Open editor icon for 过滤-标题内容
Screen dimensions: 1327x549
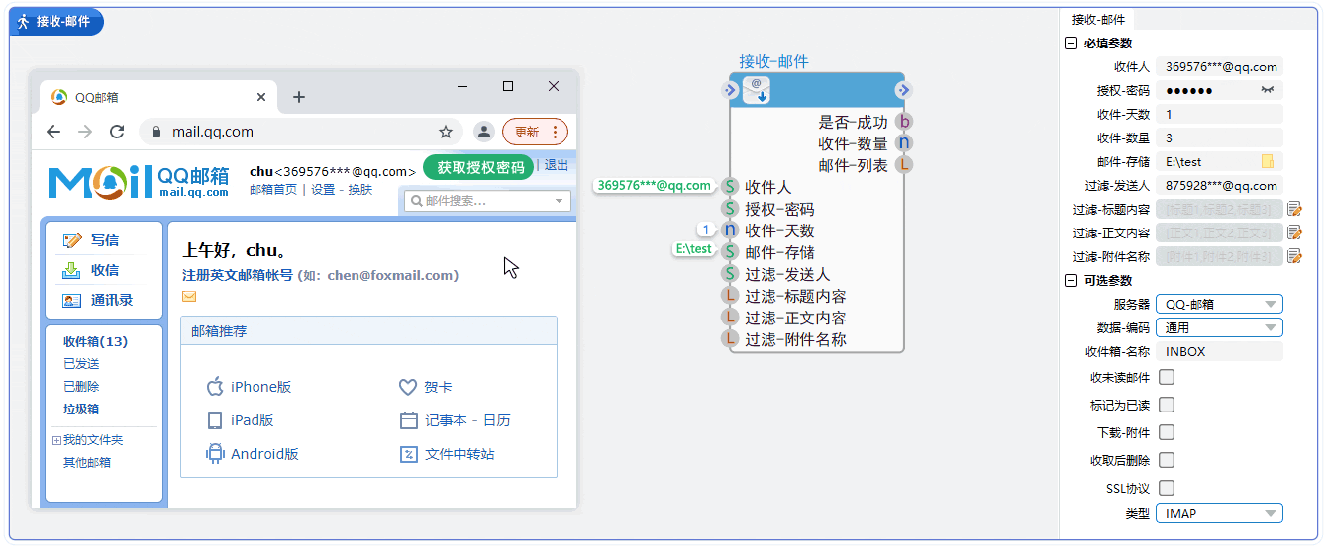click(1294, 209)
